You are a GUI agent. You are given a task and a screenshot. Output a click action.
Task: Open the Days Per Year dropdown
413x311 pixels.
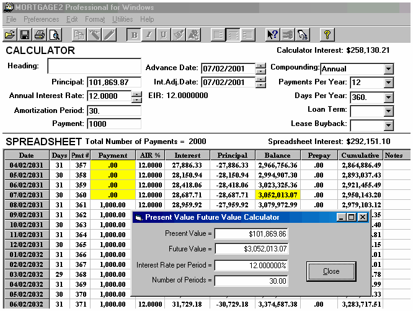click(388, 97)
